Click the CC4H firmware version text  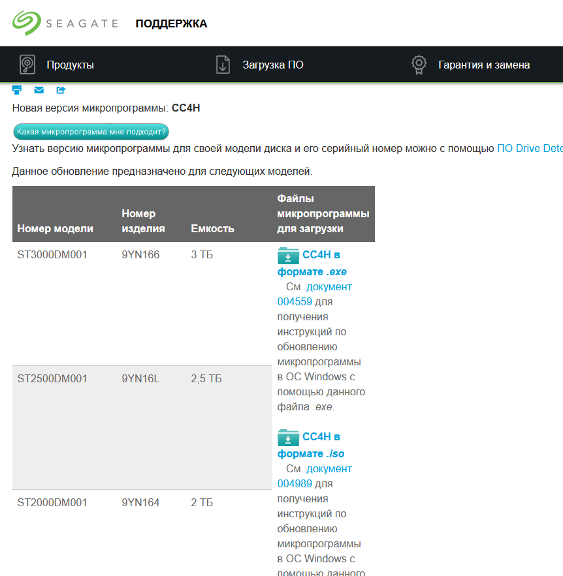185,108
